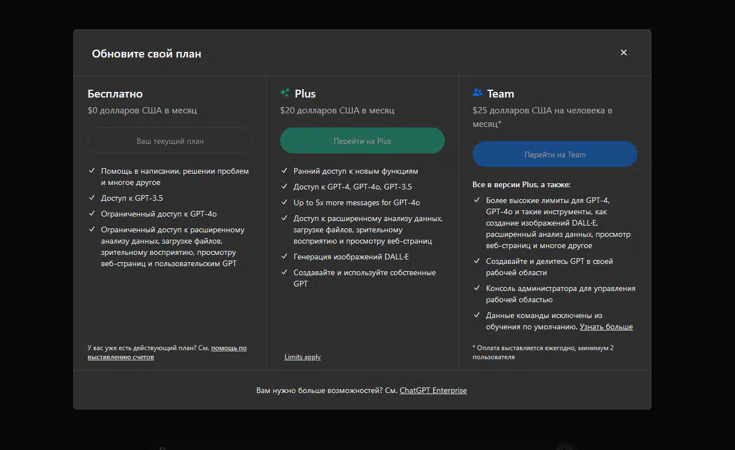Viewport: 735px width, 450px height.
Task: Click checkmark beside 'Данные команды исключены'
Action: (476, 315)
